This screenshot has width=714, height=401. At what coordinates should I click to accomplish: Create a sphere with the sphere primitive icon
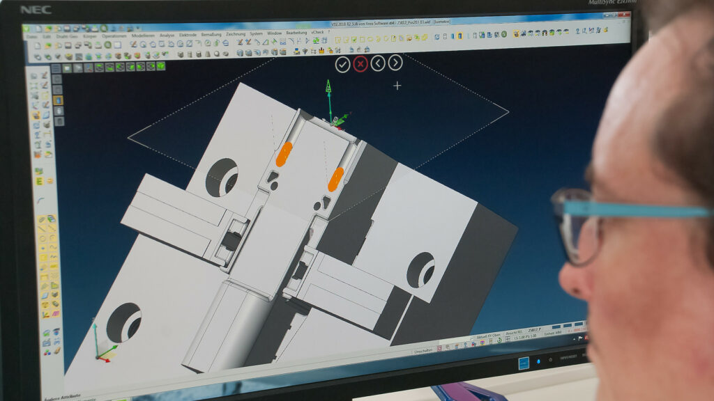coord(216,54)
